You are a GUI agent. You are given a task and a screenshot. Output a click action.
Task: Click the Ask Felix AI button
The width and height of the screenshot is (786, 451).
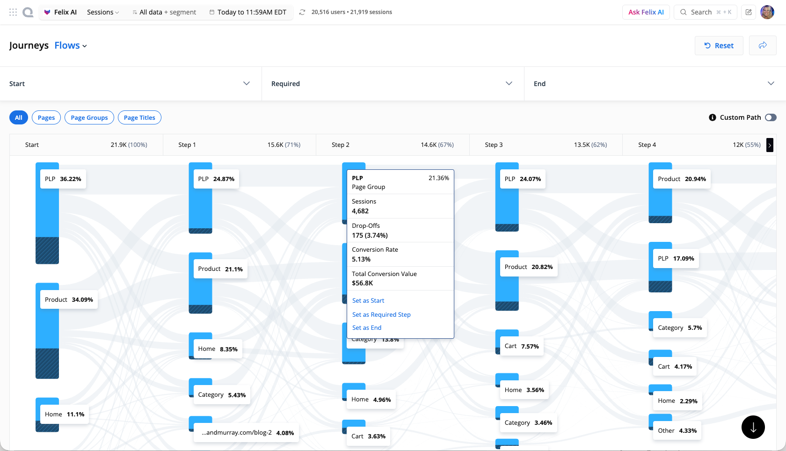646,12
